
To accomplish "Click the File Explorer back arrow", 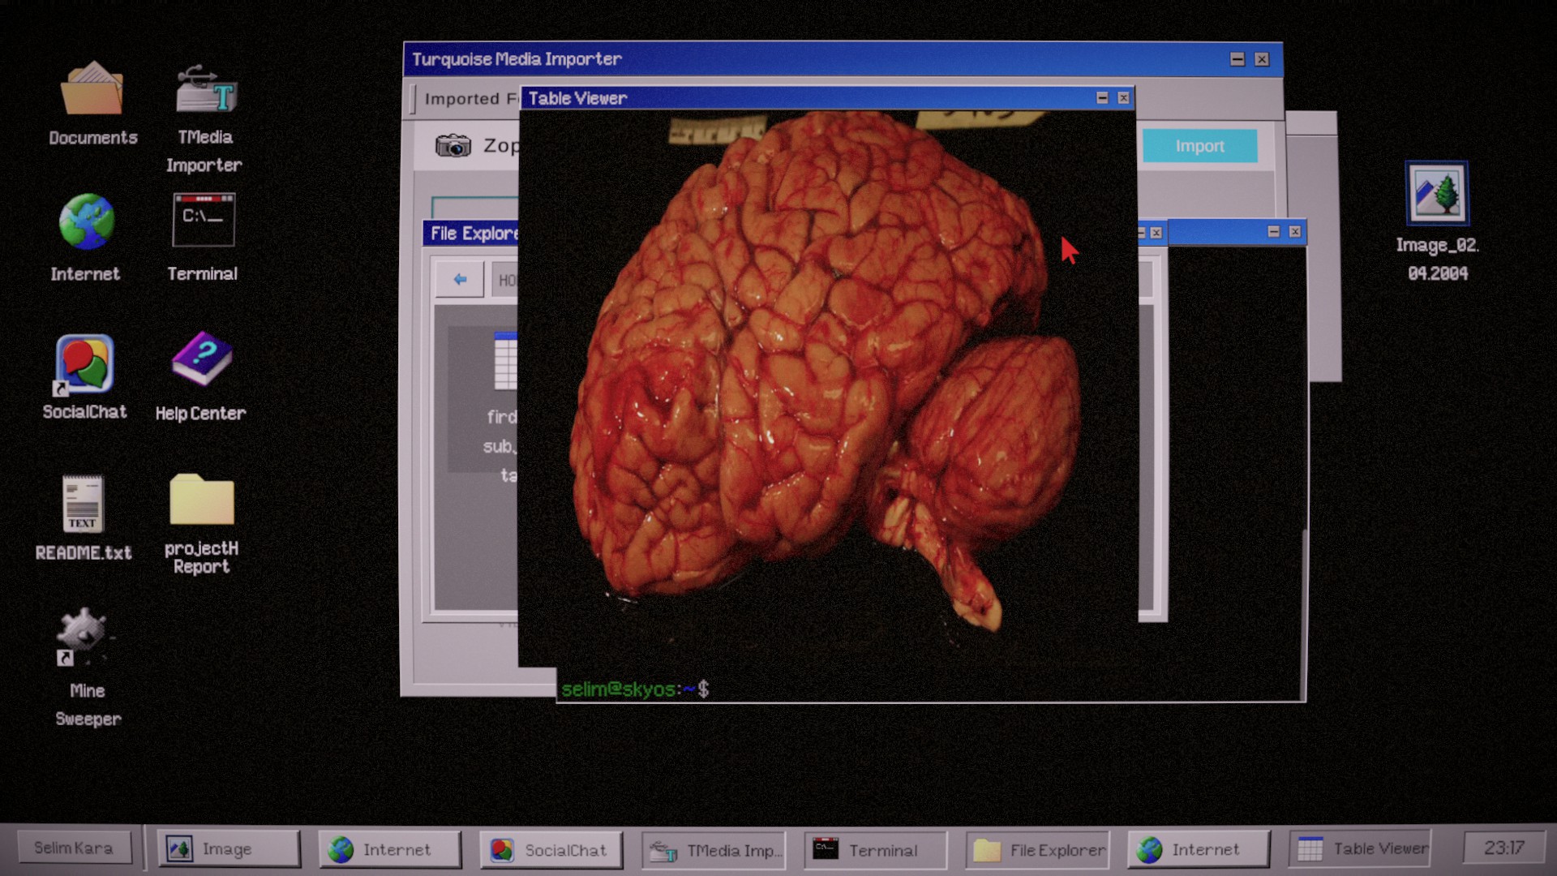I will pyautogui.click(x=460, y=280).
